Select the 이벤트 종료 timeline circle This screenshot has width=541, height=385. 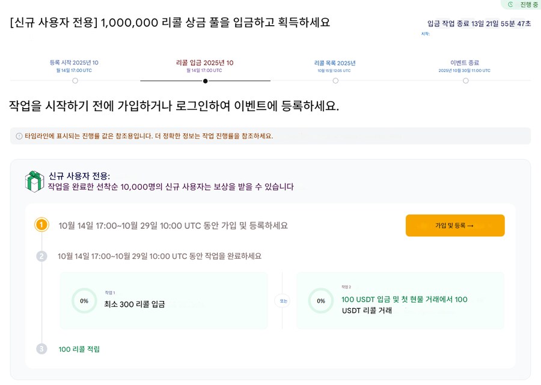pyautogui.click(x=465, y=79)
